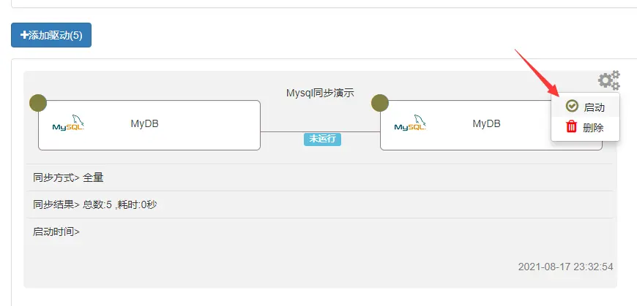
Task: Click the 未运行 status badge
Action: click(322, 139)
